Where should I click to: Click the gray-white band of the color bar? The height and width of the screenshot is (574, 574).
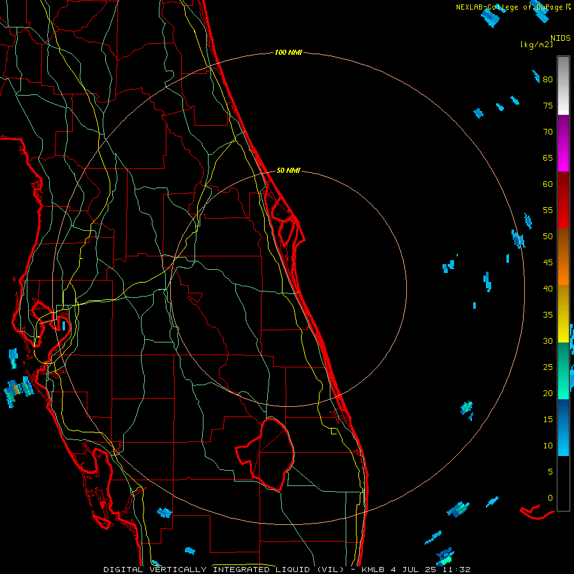click(563, 85)
